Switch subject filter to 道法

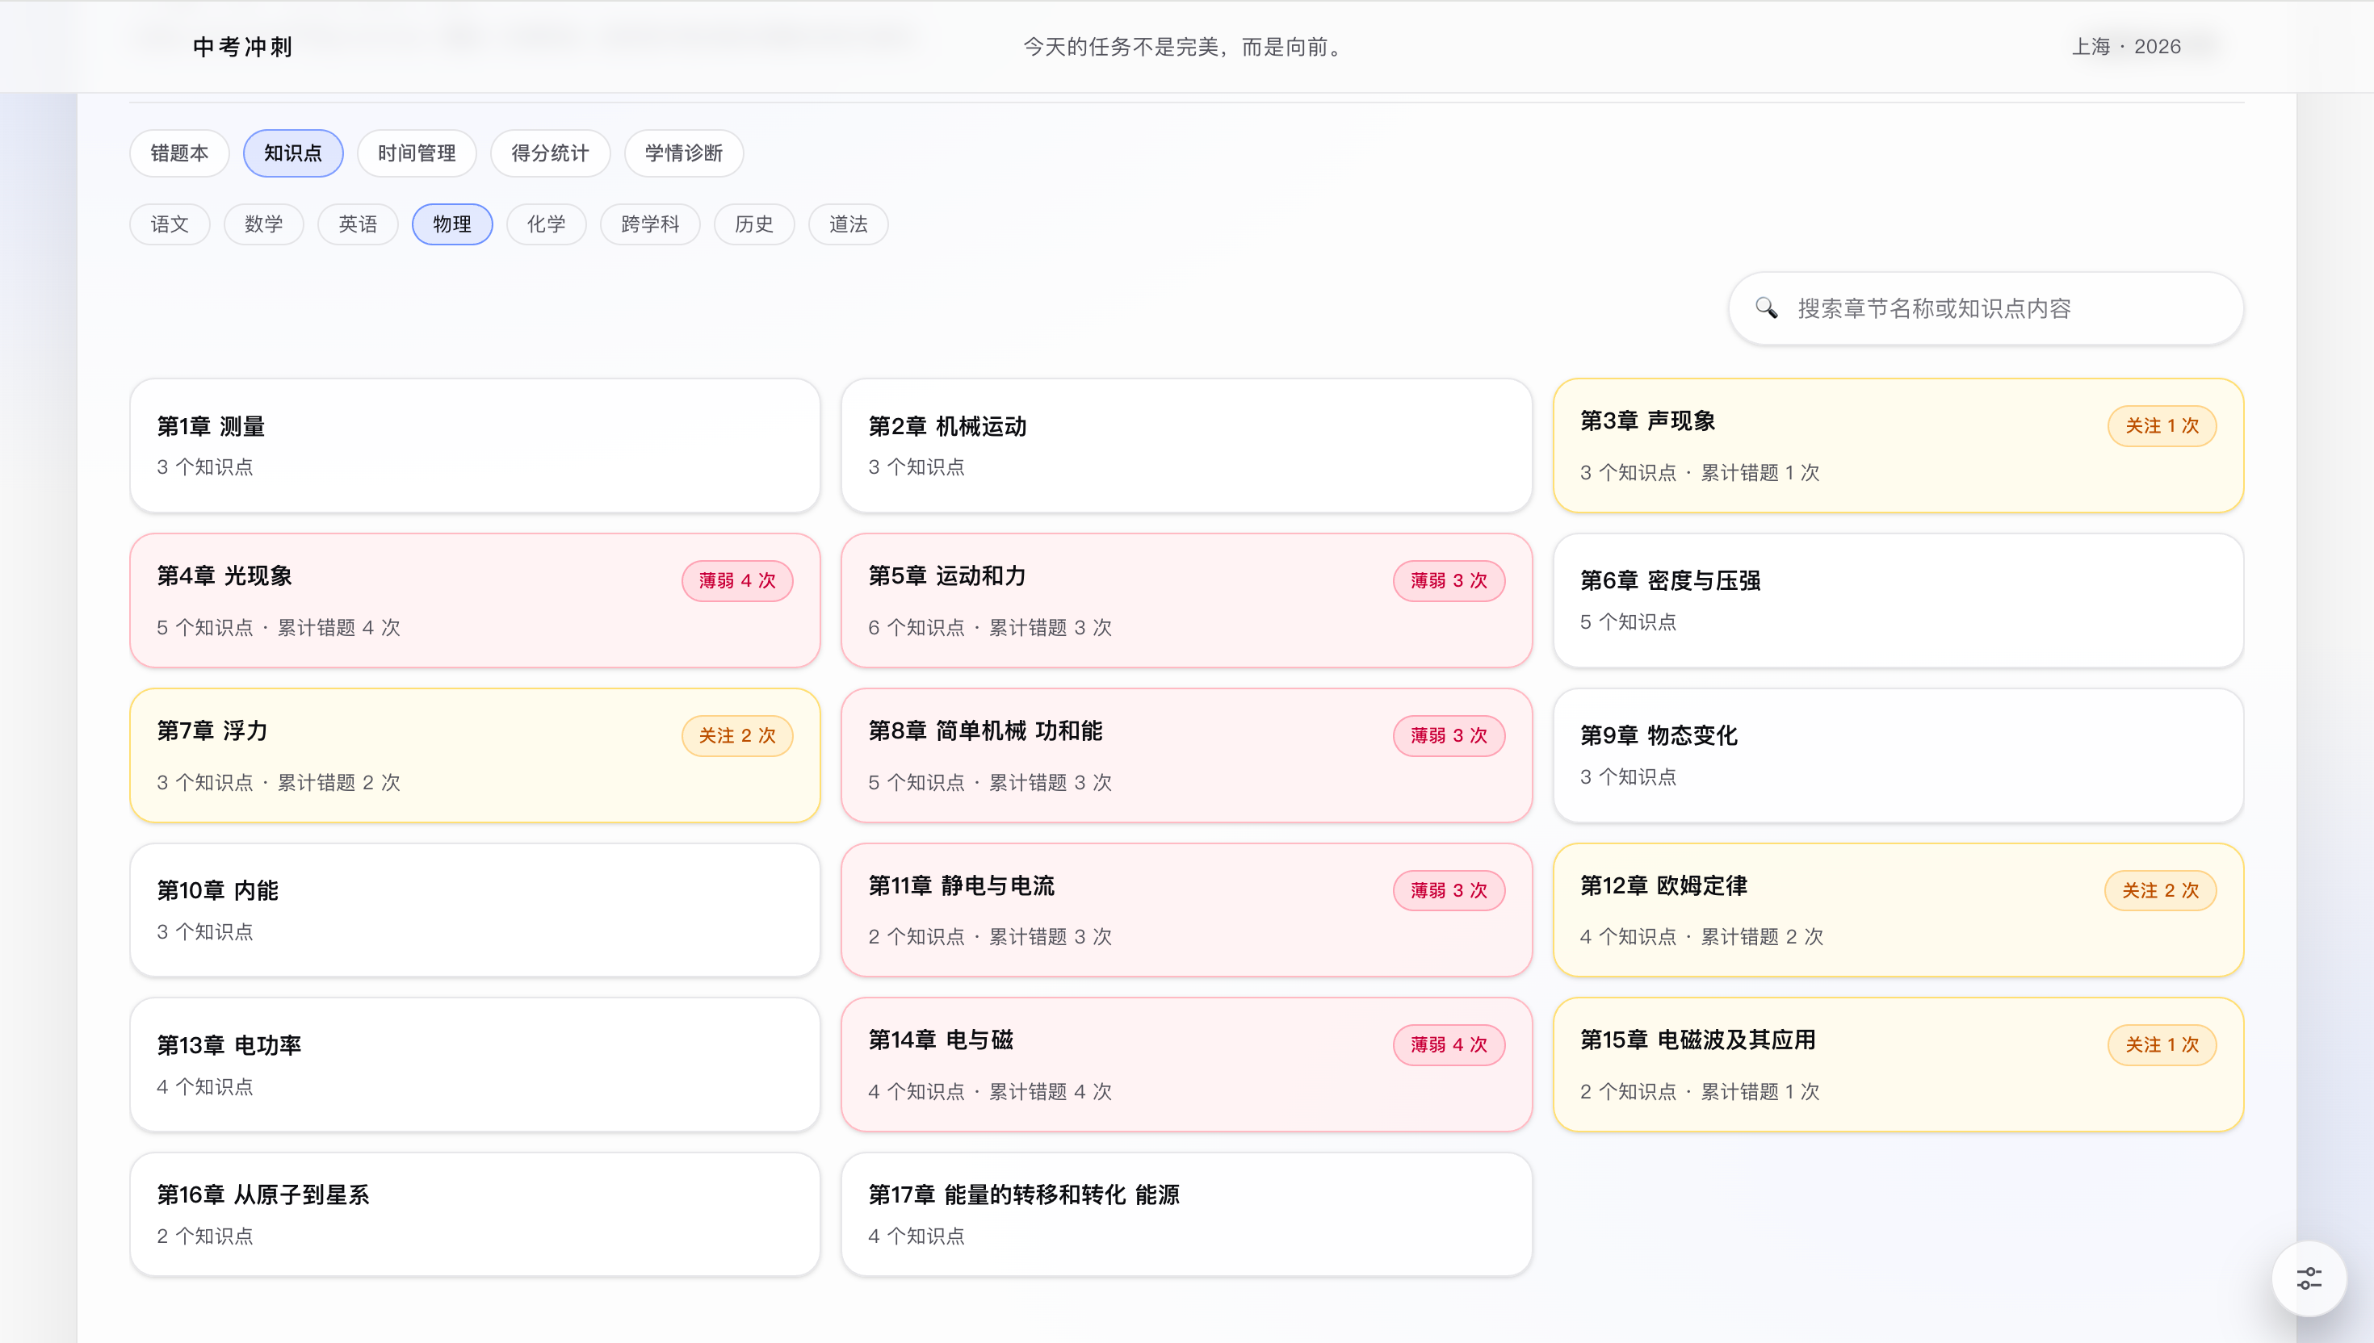(848, 224)
